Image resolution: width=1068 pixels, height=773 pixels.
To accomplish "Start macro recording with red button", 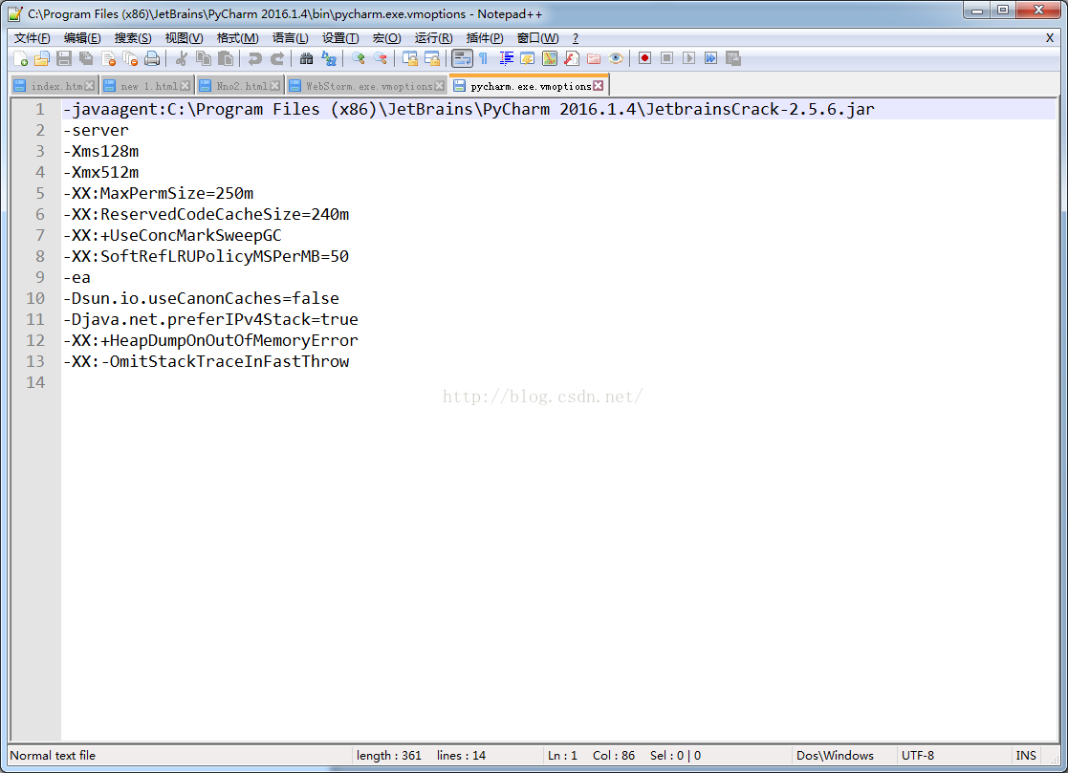I will (x=644, y=59).
